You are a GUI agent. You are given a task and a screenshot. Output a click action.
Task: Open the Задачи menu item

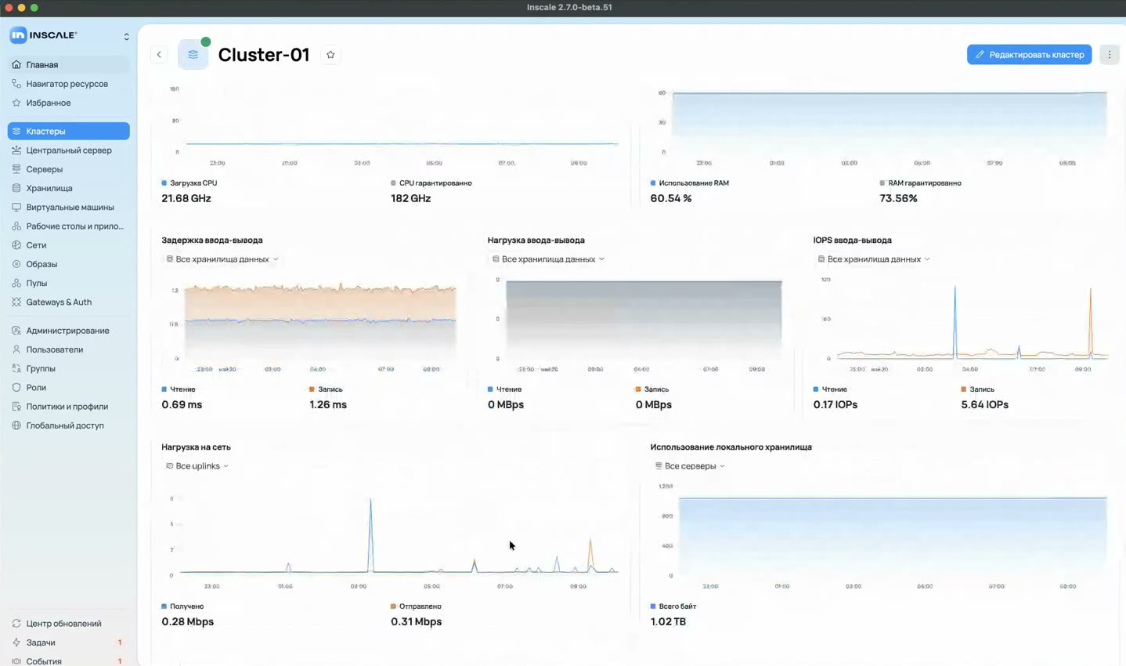tap(69, 642)
